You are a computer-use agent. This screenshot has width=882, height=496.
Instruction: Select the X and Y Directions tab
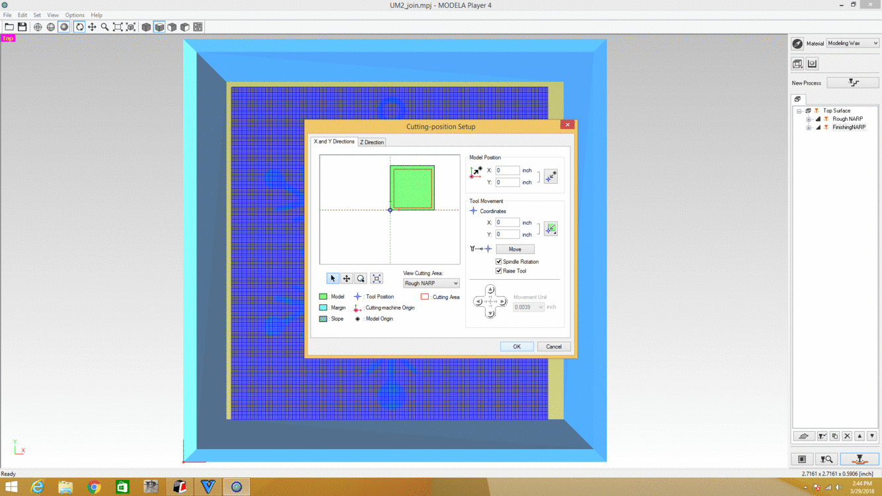[334, 142]
